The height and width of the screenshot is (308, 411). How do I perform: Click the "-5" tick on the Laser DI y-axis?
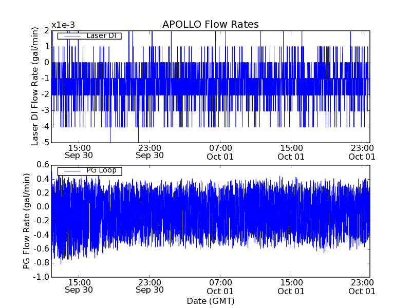pyautogui.click(x=45, y=143)
